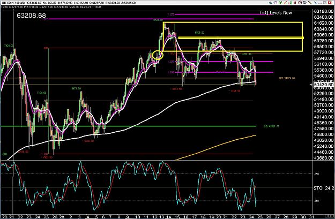Click the current price tag 53430.60
This screenshot has height=219, width=335.
[x=323, y=85]
